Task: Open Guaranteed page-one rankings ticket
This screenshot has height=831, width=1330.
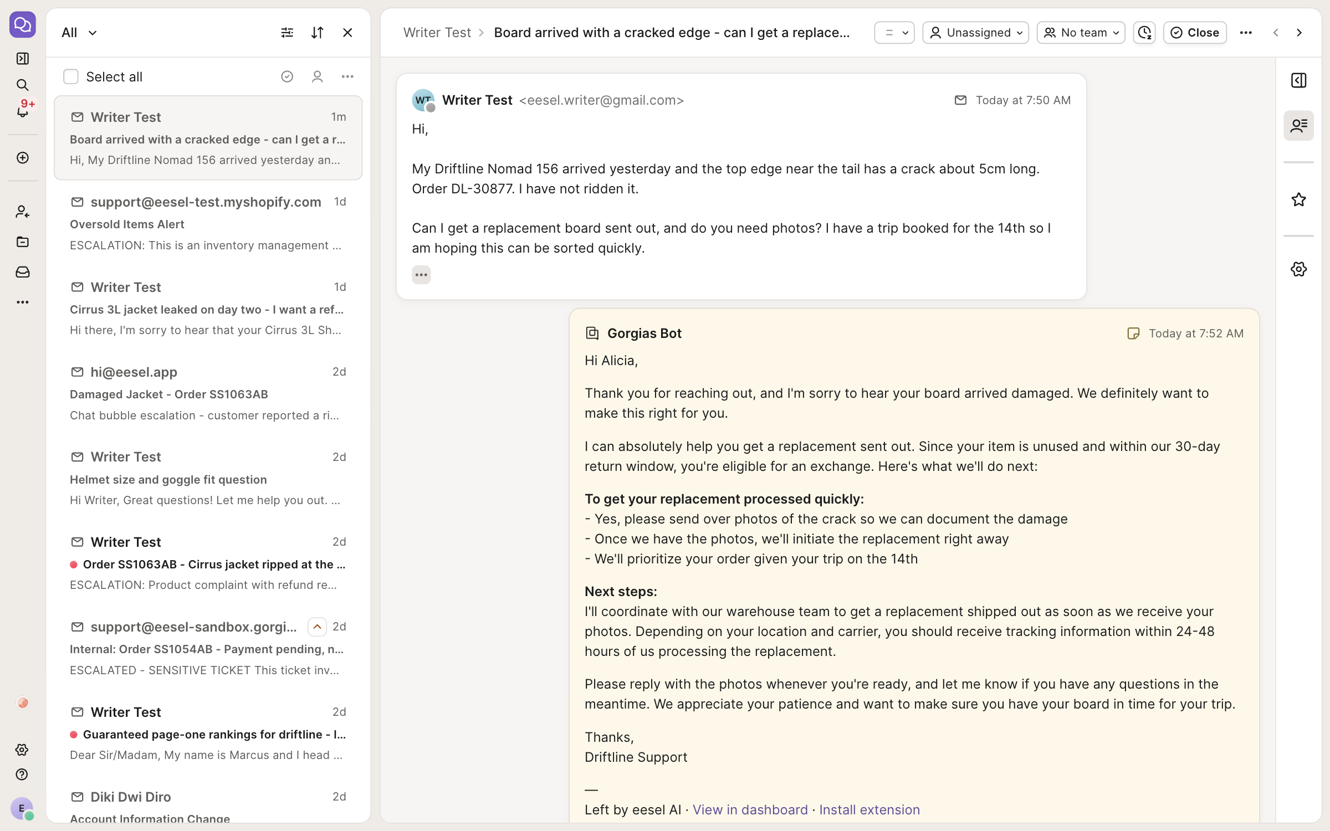Action: [208, 733]
